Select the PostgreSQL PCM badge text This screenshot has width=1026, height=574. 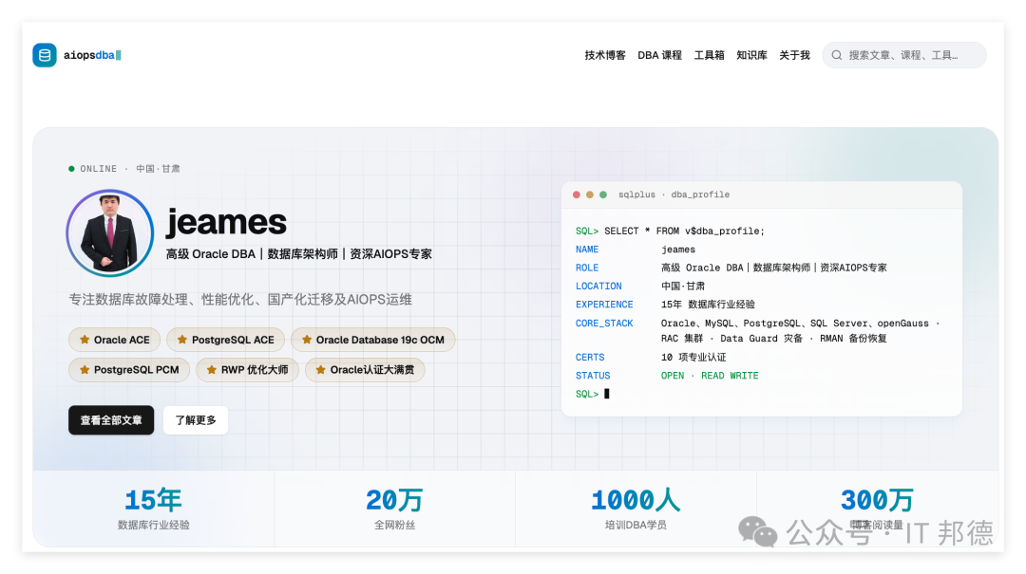coord(136,370)
